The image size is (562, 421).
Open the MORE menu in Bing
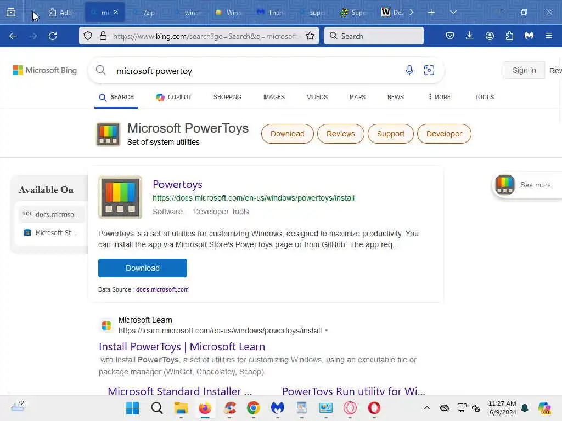tap(440, 97)
